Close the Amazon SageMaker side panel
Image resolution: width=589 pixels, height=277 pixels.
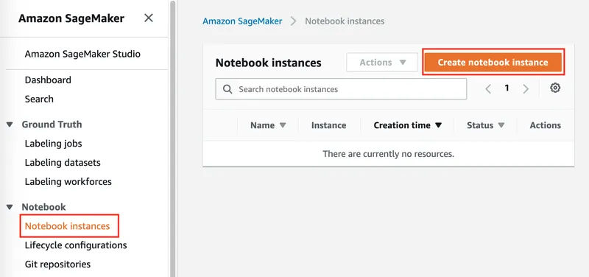(149, 18)
